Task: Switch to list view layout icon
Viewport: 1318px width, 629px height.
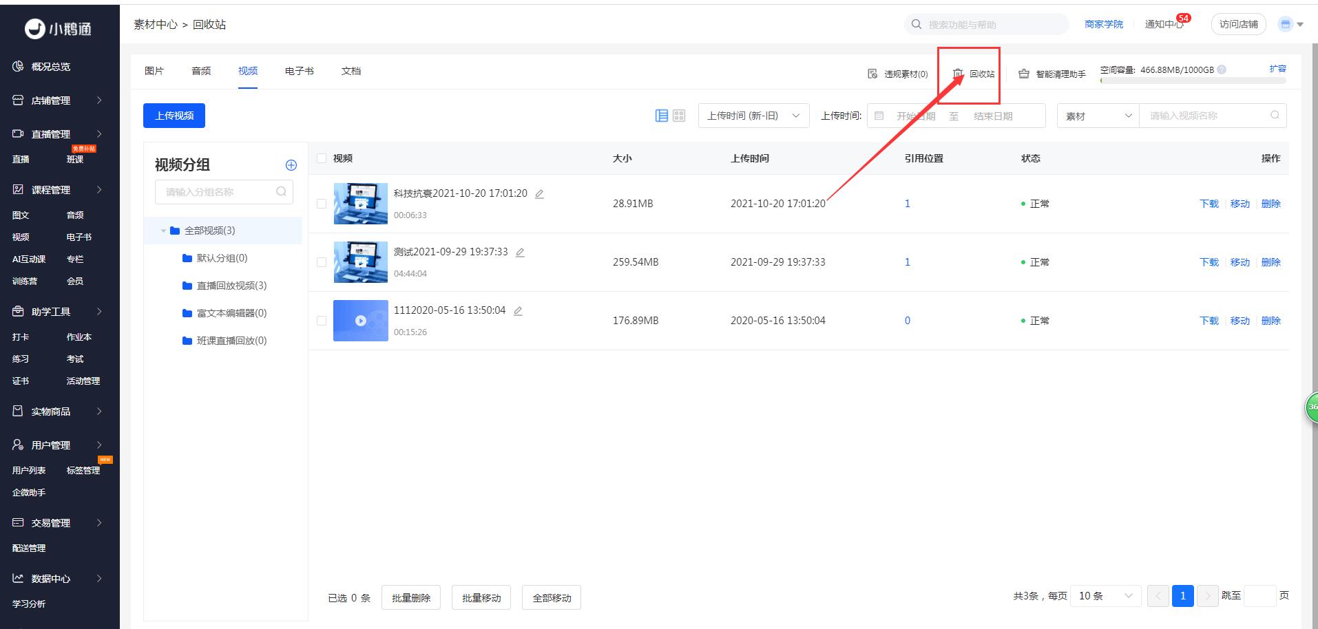Action: click(x=661, y=116)
